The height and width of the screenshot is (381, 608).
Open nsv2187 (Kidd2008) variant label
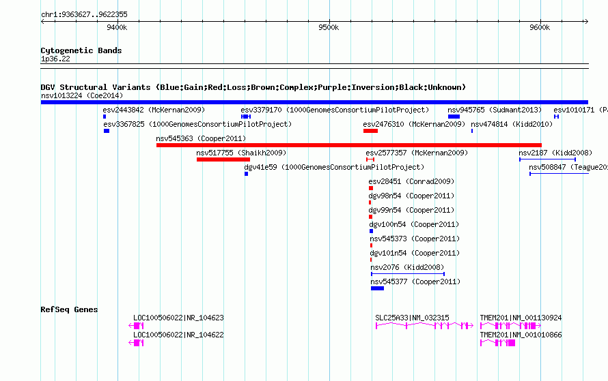coord(555,153)
